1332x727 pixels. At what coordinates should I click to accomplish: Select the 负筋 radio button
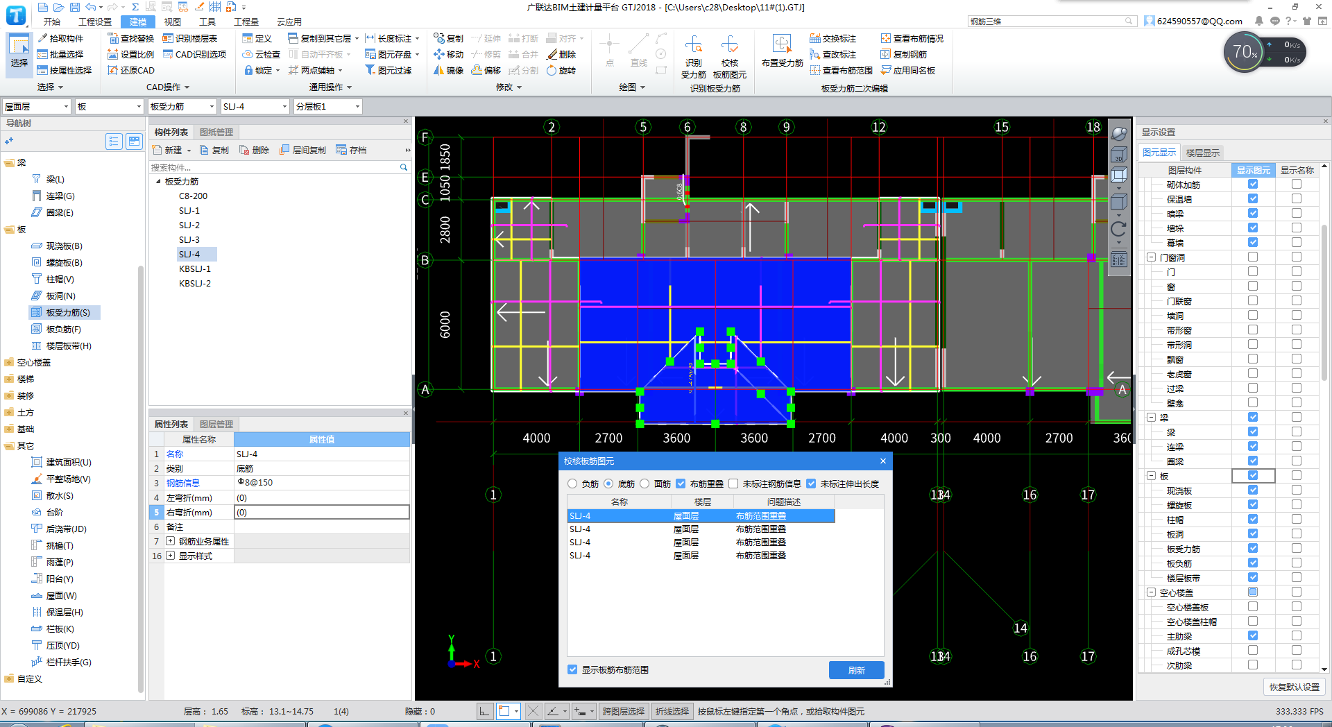pyautogui.click(x=572, y=484)
